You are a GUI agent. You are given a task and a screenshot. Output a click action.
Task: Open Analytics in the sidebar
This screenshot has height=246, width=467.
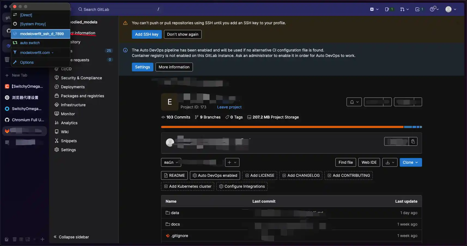[69, 123]
